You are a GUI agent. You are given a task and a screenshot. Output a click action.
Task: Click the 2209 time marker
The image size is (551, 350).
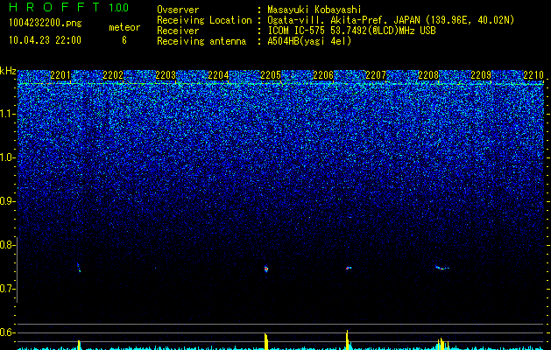481,75
